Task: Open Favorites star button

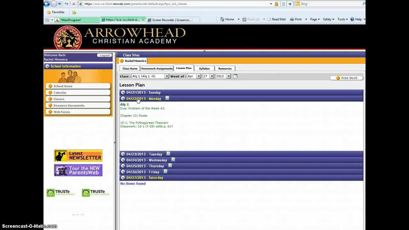Action: pos(56,12)
